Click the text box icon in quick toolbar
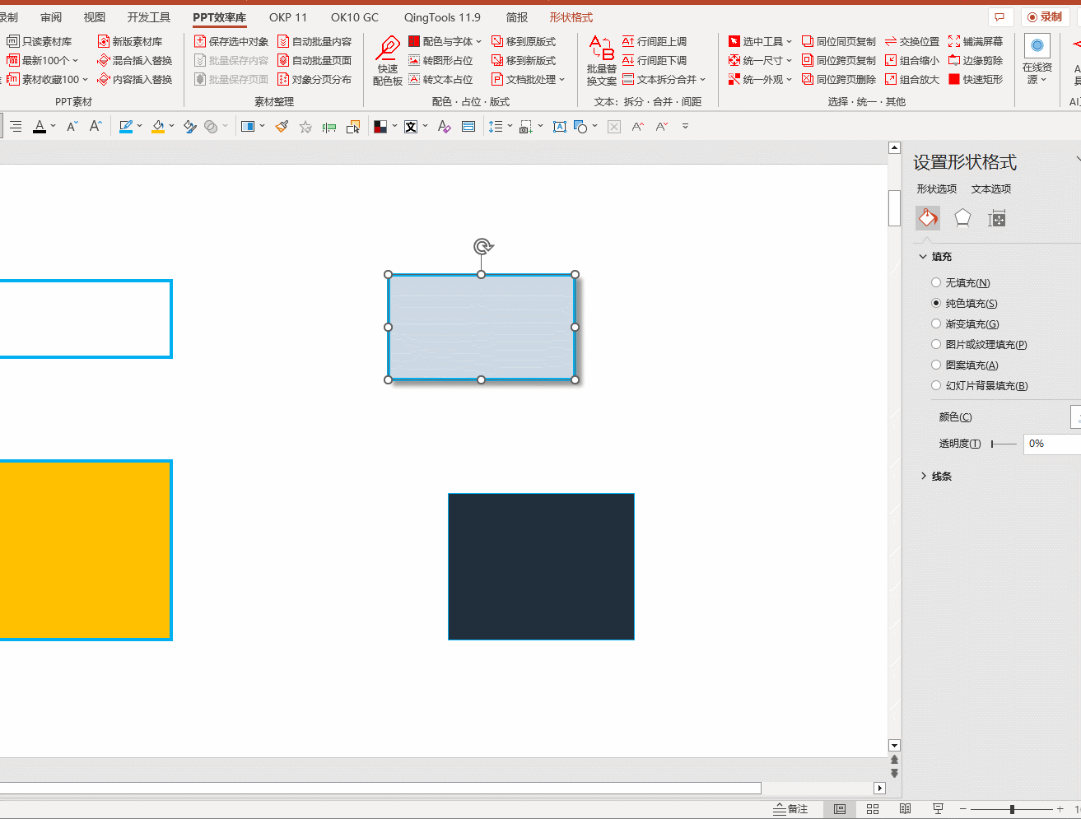 [560, 127]
